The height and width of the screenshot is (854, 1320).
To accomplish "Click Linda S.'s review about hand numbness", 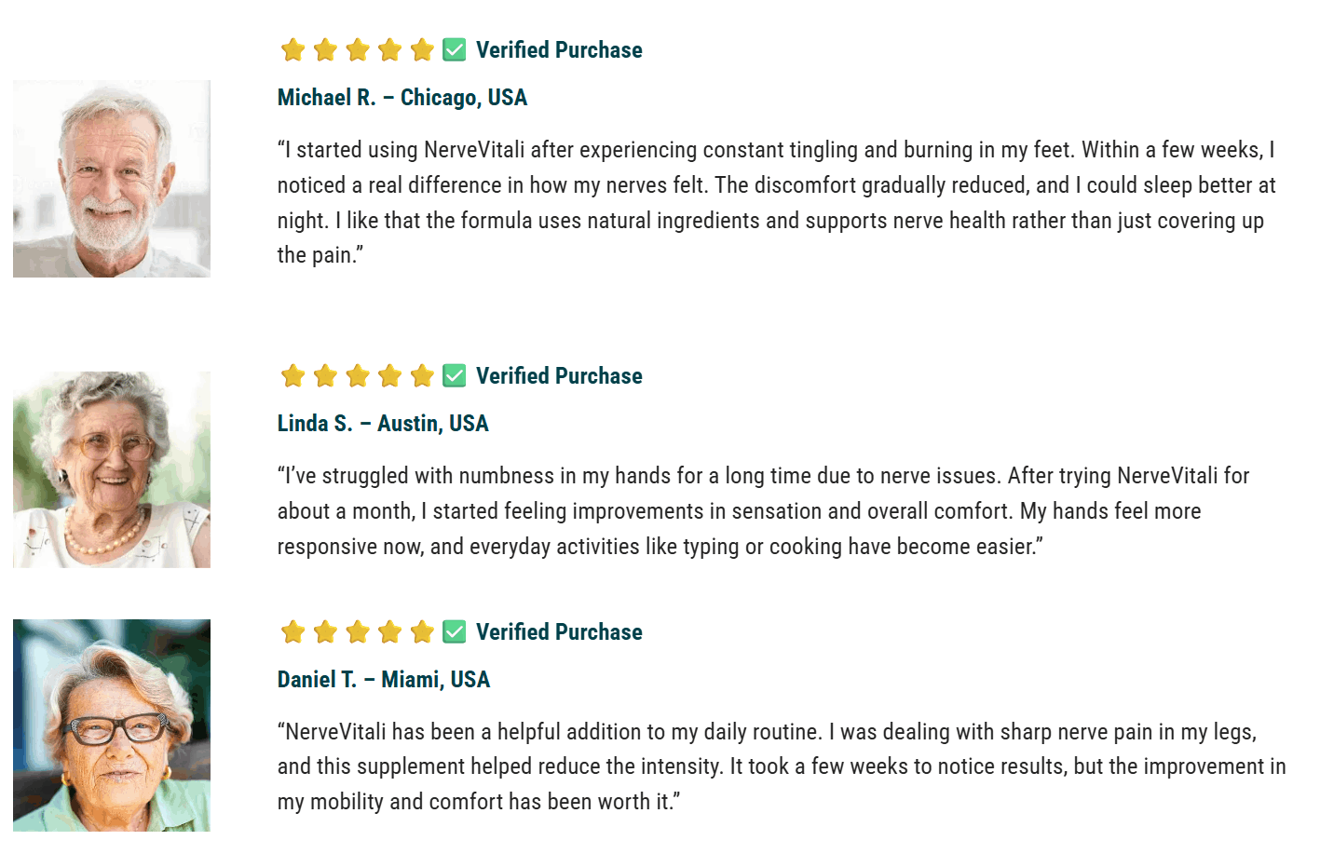I will click(762, 510).
